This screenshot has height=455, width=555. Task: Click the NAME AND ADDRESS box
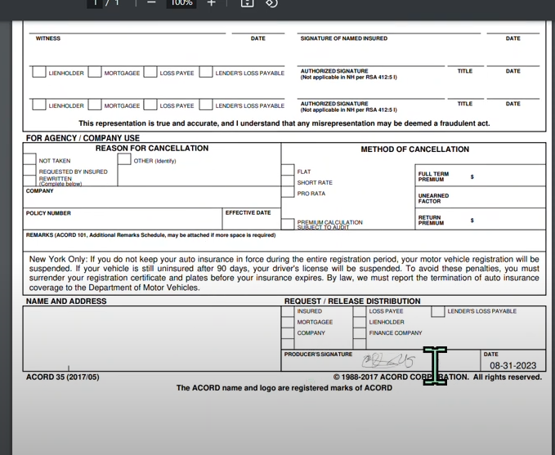(x=152, y=339)
